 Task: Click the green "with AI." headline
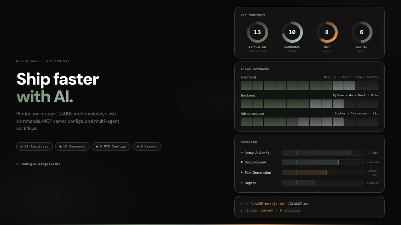[45, 96]
